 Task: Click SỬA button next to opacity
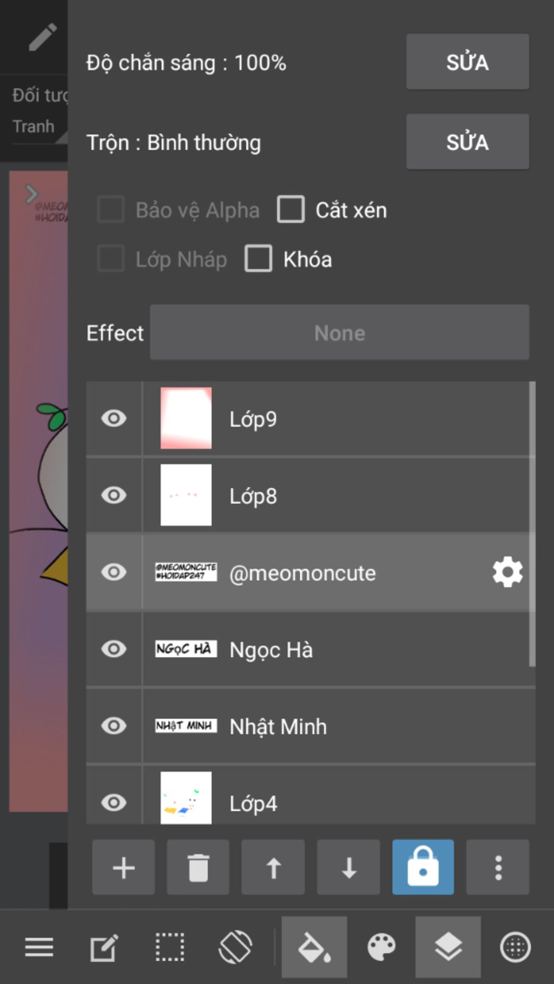point(467,62)
